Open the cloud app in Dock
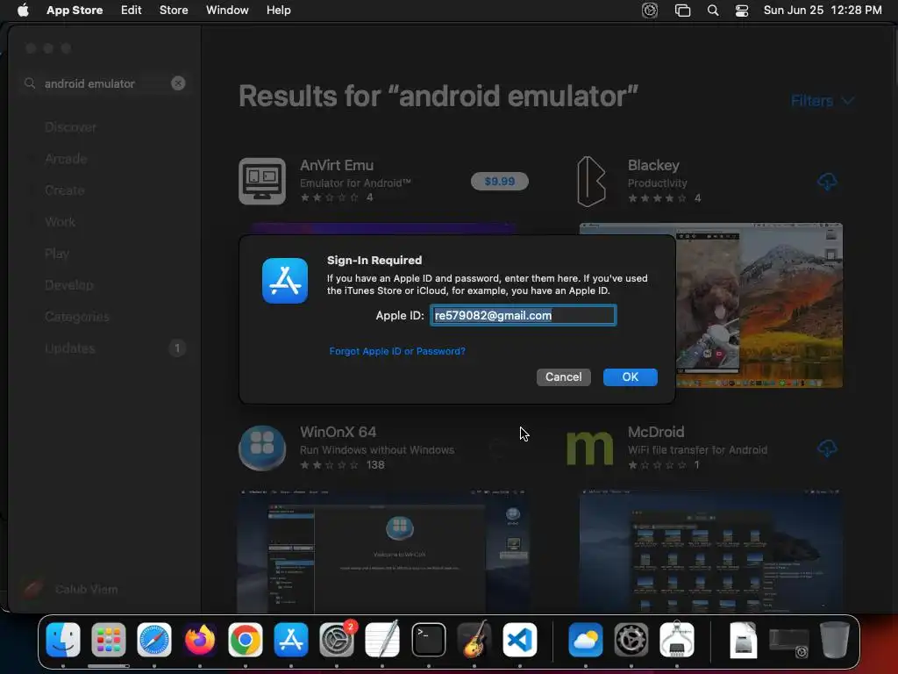Screen dimensions: 898x674 [585, 640]
